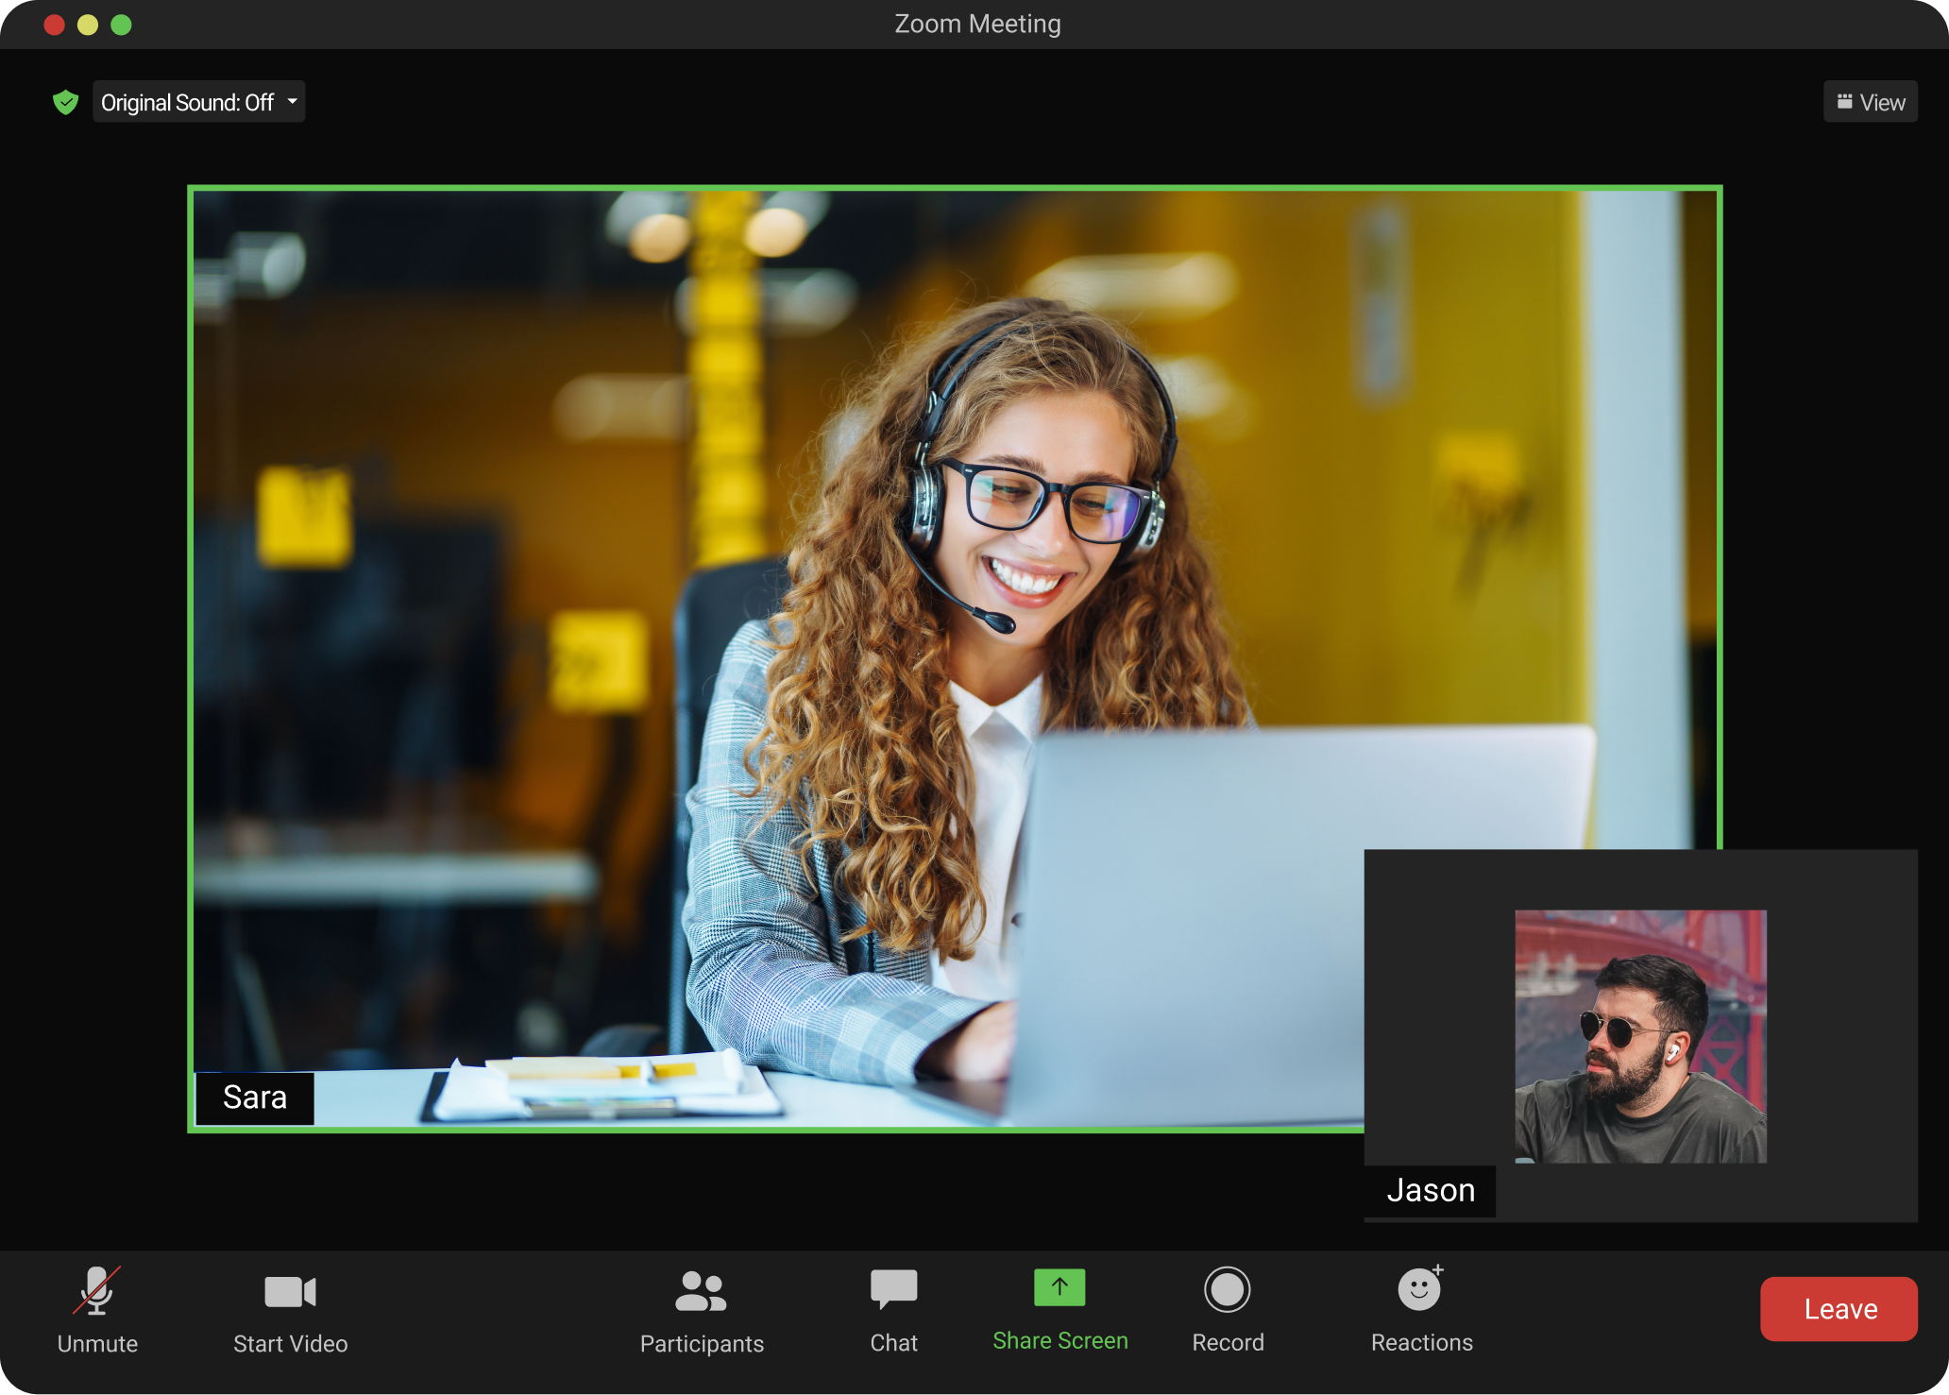Unmute the microphone

(97, 1311)
